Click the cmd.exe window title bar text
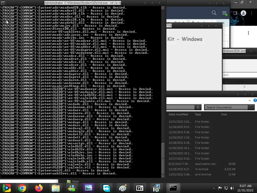This screenshot has width=257, height=193. point(83,3)
